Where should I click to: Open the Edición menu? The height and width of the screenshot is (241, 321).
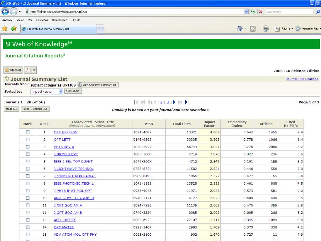pos(20,20)
